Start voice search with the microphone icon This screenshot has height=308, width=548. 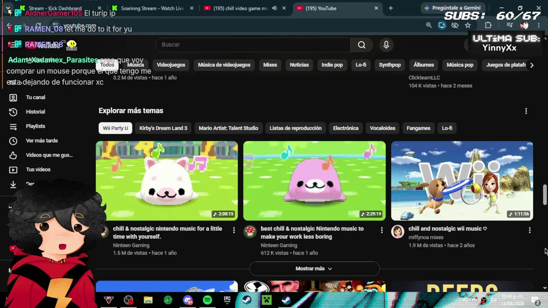pyautogui.click(x=386, y=45)
